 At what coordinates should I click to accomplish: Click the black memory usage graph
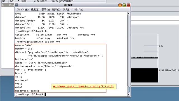144,75
